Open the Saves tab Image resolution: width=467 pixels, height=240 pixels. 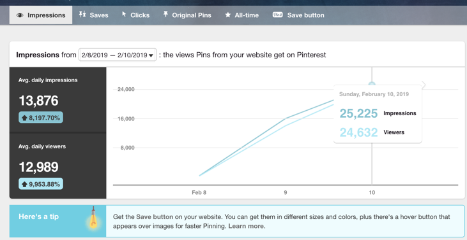(93, 15)
